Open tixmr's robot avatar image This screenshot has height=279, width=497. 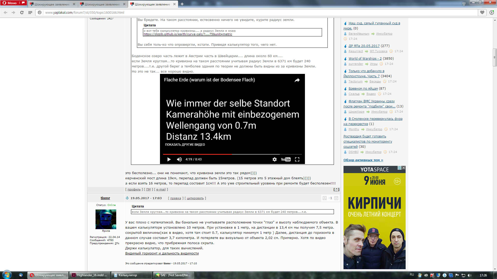[106, 219]
